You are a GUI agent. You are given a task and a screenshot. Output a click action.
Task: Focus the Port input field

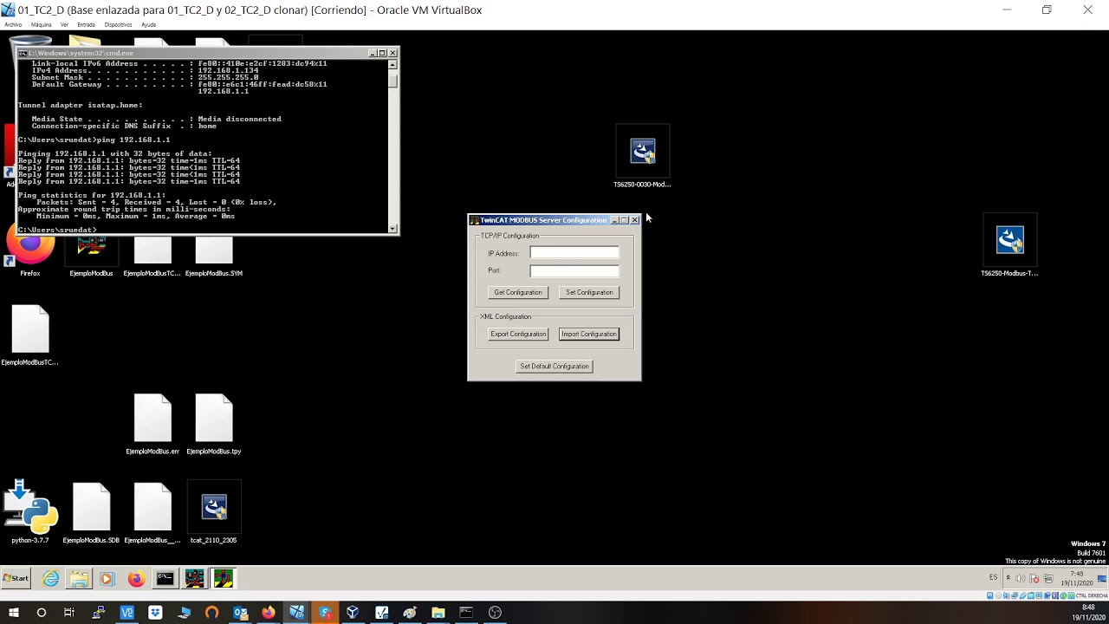coord(574,270)
